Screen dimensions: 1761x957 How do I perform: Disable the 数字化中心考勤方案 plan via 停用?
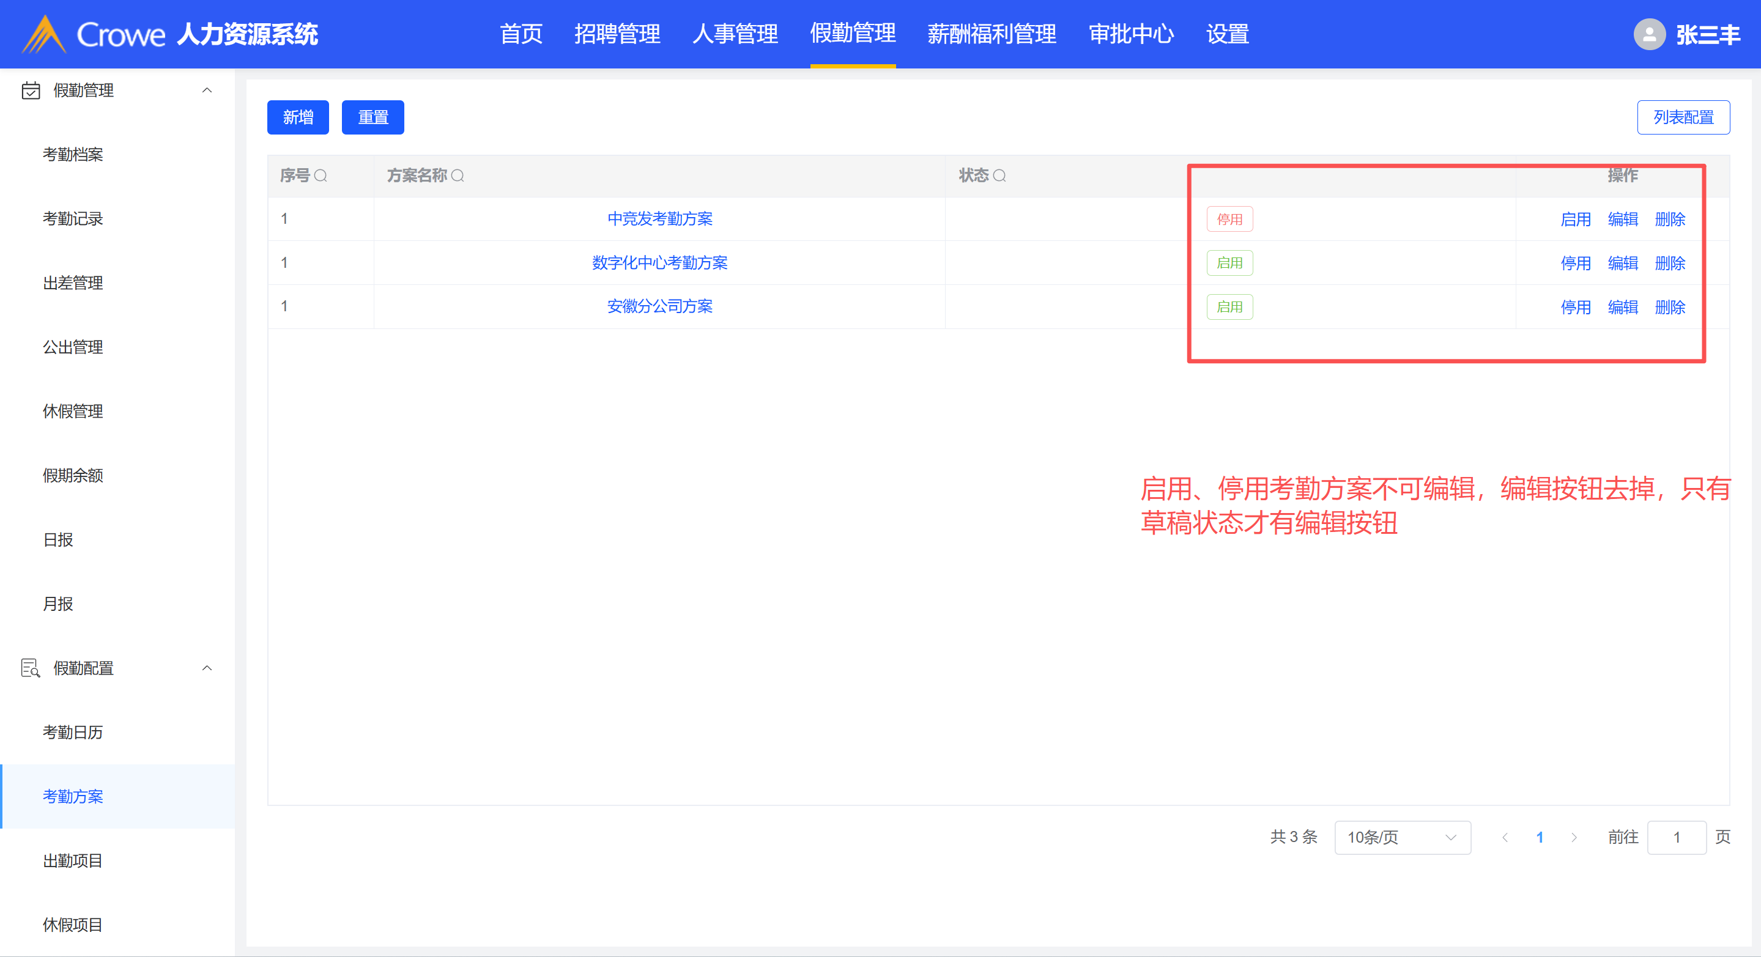click(1575, 263)
